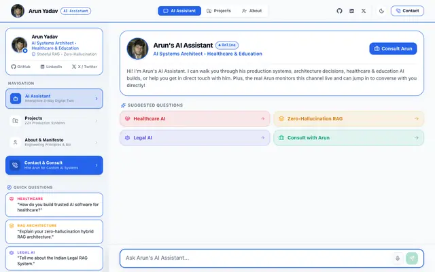The height and width of the screenshot is (272, 435).
Task: Open X / Twitter link in profile card
Action: pyautogui.click(x=84, y=67)
